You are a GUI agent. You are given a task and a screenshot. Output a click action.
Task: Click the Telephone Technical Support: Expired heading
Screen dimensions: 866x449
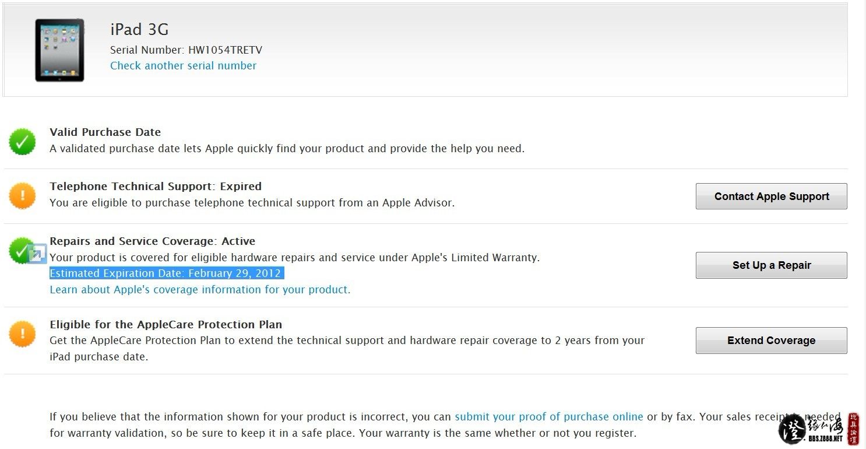point(156,187)
